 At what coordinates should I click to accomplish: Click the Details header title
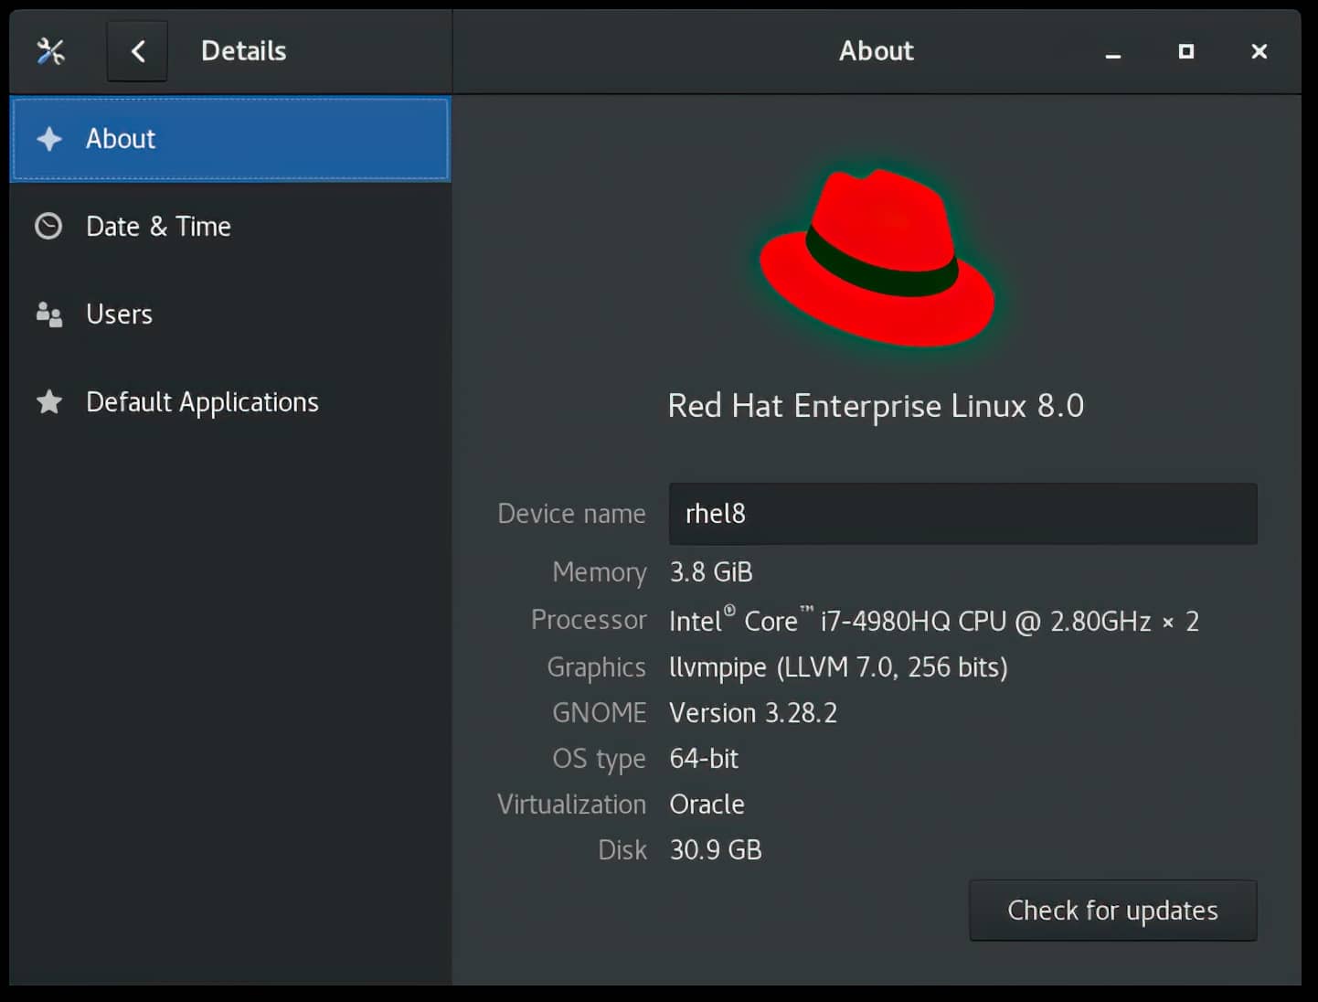tap(243, 51)
